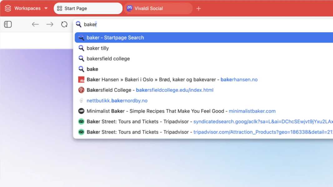Viewport: 333px width, 187px height.
Task: Open the minimalistbaker.com link
Action: click(252, 111)
